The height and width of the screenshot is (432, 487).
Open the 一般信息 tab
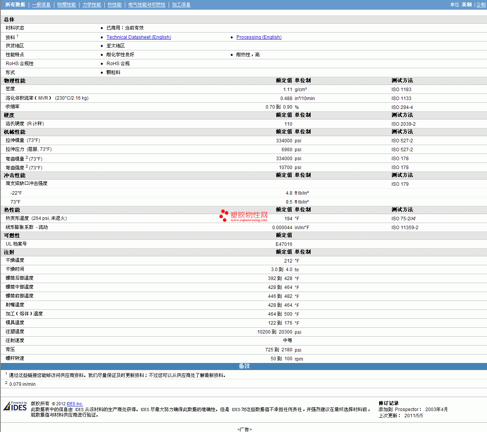tap(41, 5)
